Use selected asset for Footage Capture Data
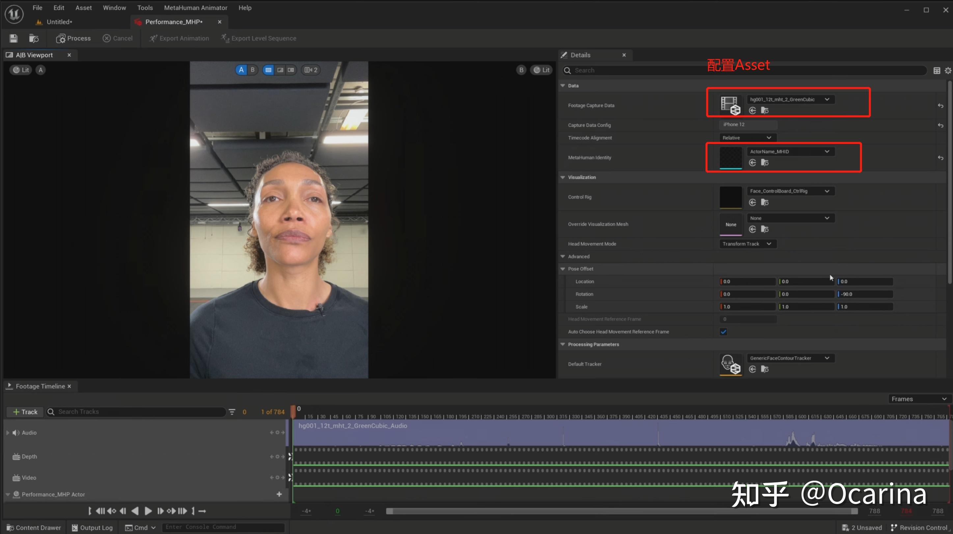 (752, 111)
